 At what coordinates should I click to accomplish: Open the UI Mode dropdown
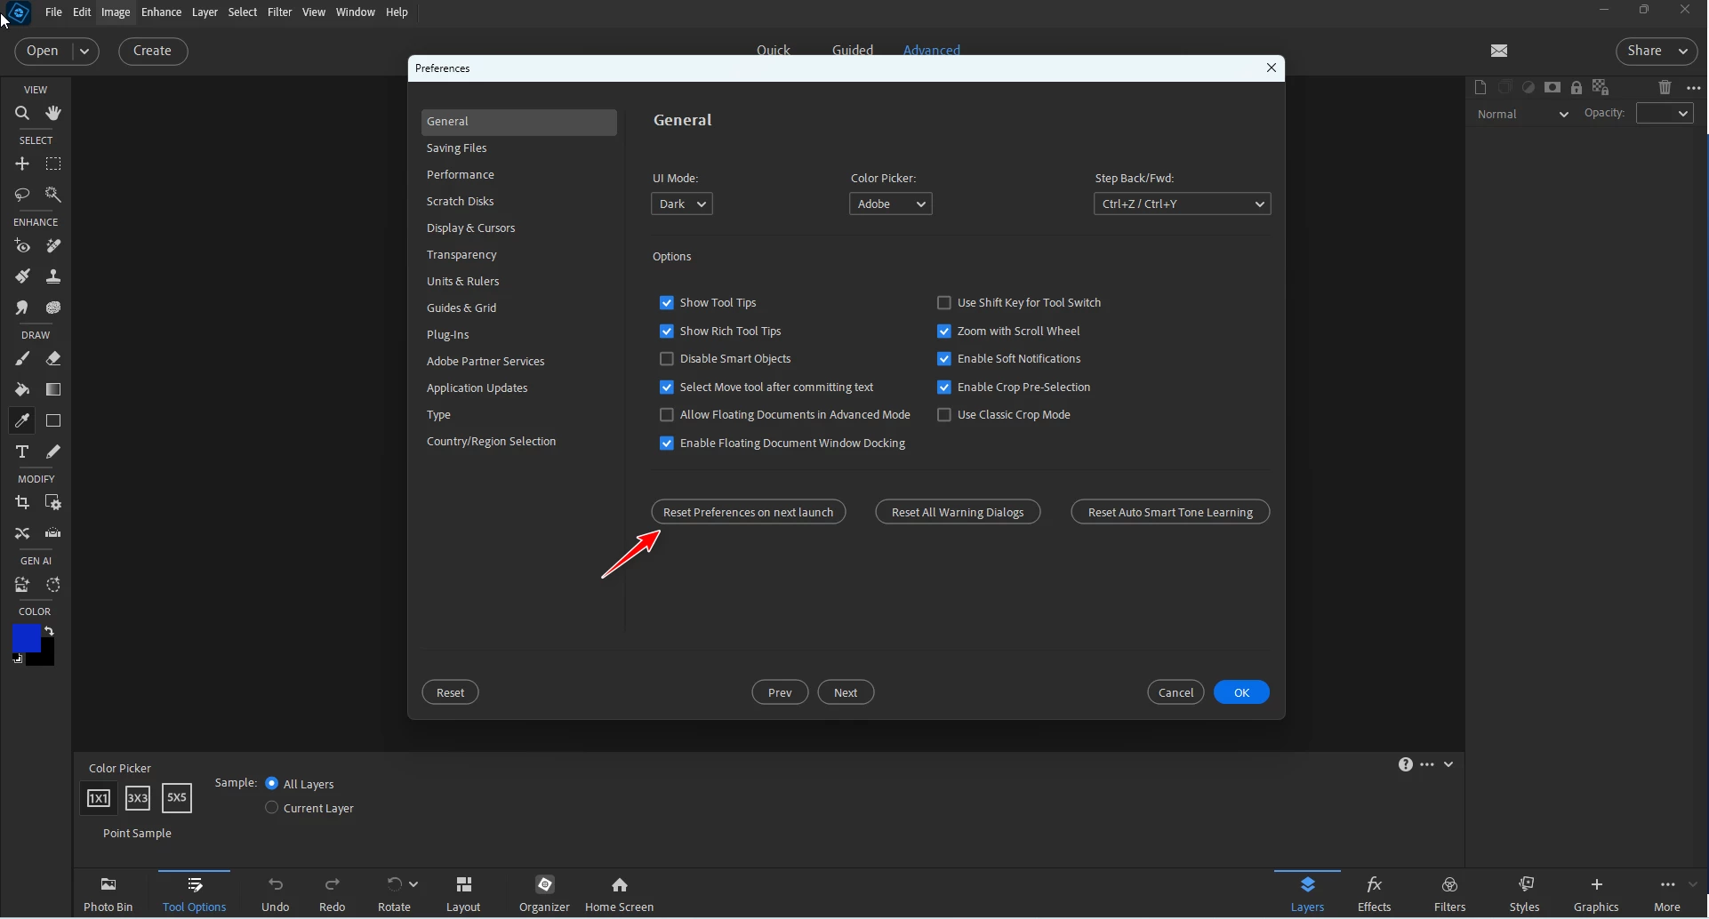[x=682, y=204]
